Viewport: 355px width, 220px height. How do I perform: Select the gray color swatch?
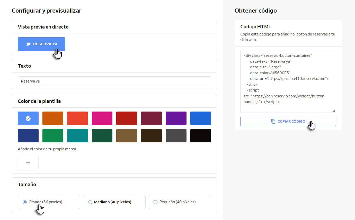[176, 136]
